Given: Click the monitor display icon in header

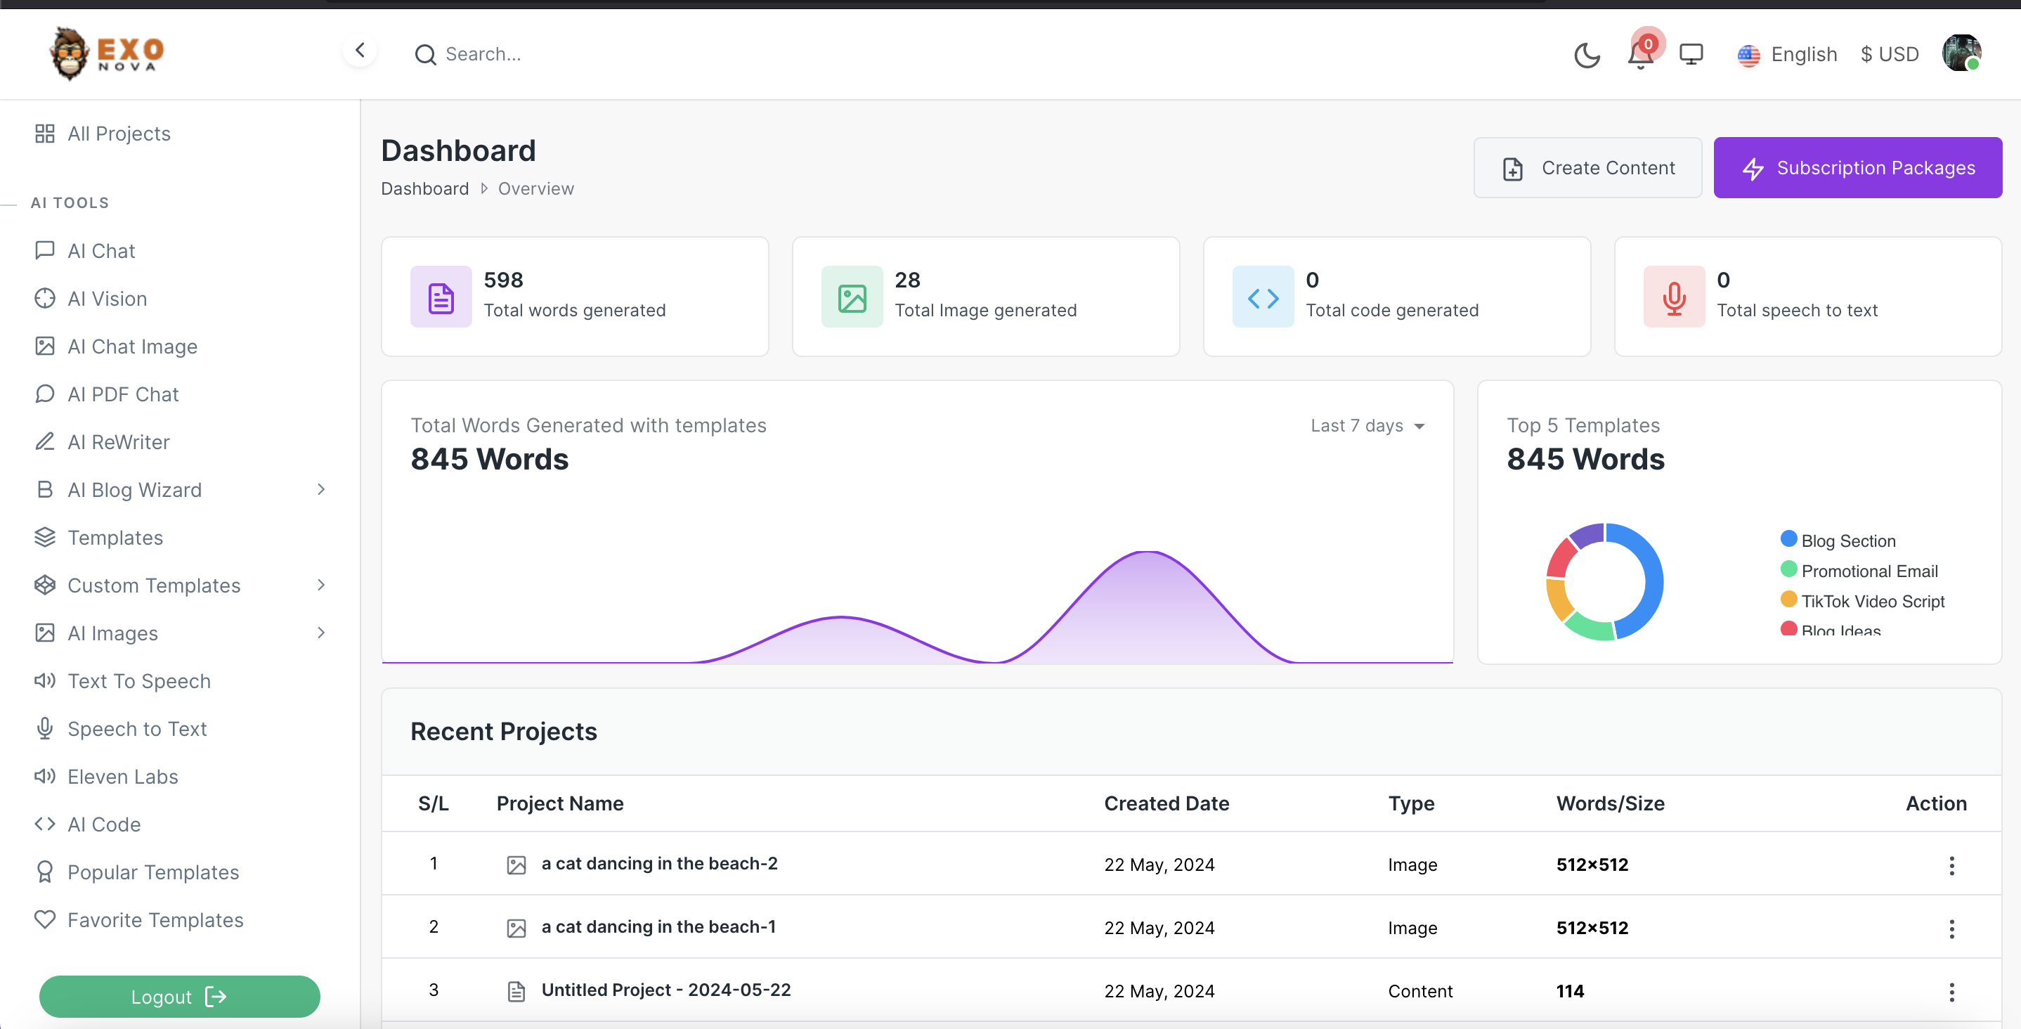Looking at the screenshot, I should [x=1691, y=55].
